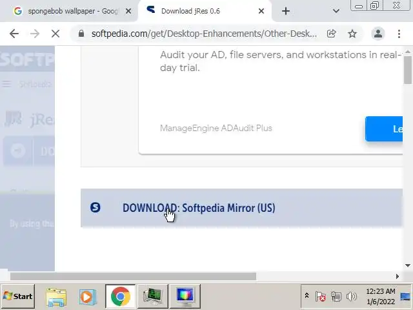Open the Windows Start menu
The image size is (413, 310).
tap(18, 296)
